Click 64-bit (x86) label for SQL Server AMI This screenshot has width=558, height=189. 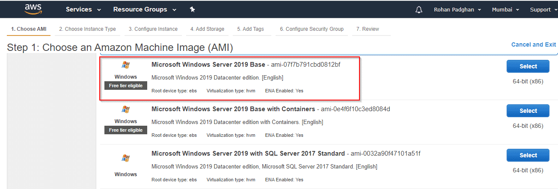pyautogui.click(x=528, y=170)
